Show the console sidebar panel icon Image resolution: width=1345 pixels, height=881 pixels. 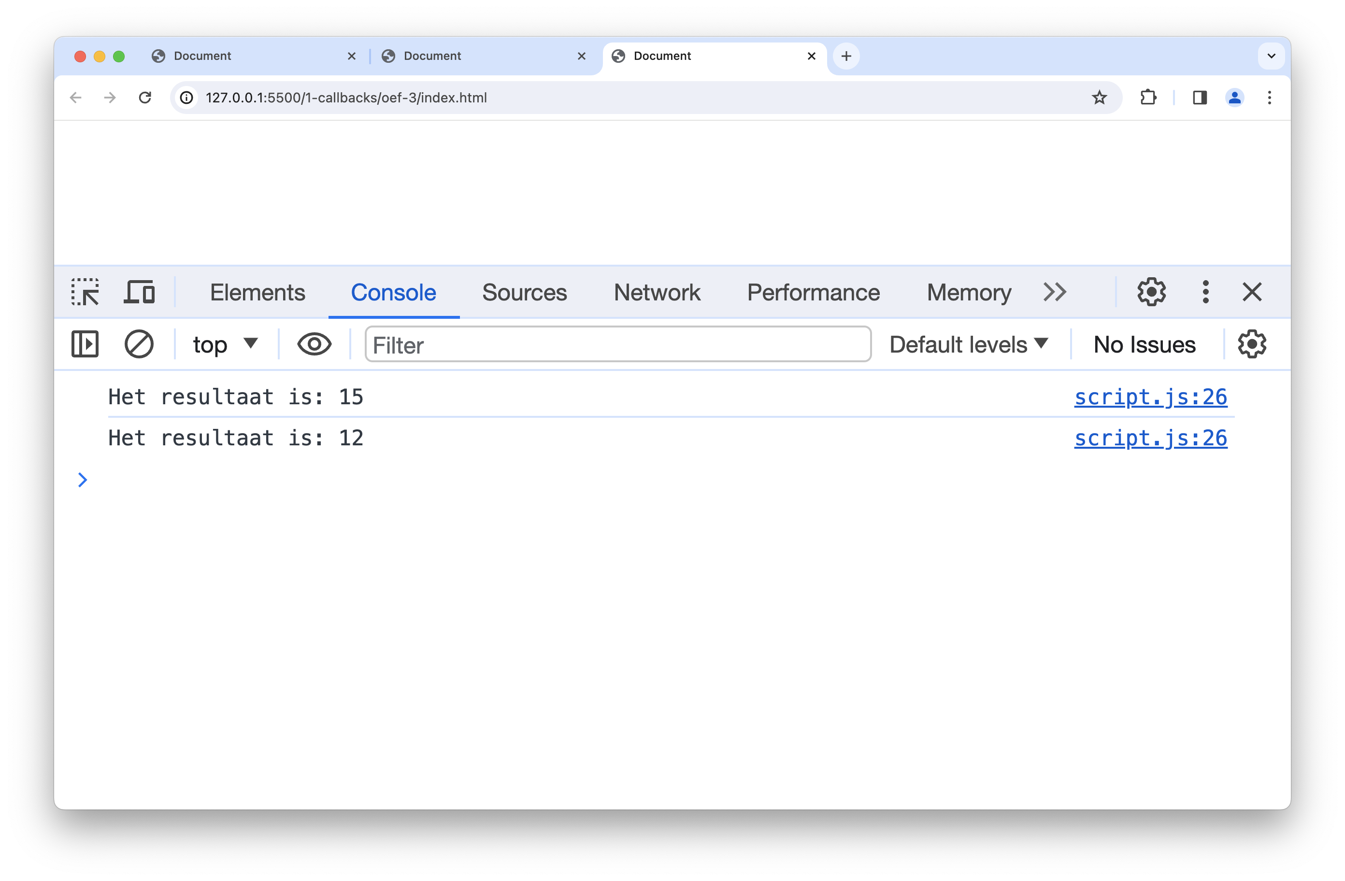click(x=86, y=344)
